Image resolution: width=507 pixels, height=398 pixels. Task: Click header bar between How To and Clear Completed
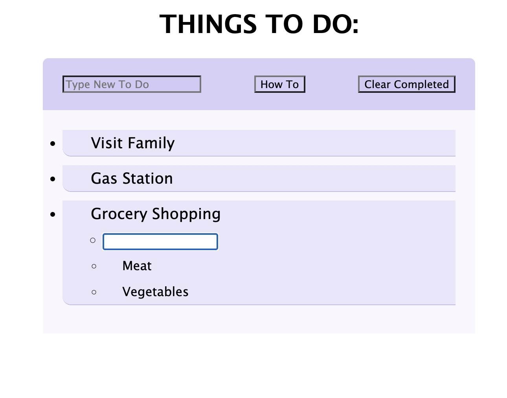point(332,84)
